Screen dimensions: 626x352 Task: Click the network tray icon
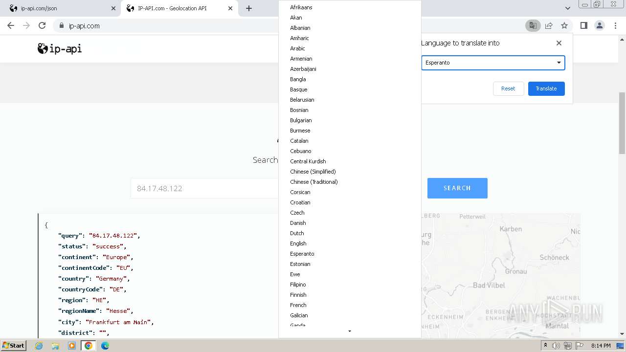(568, 346)
